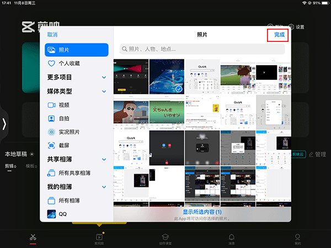The height and width of the screenshot is (248, 331).
Task: Tap 取消 to cancel photo picker
Action: (52, 35)
